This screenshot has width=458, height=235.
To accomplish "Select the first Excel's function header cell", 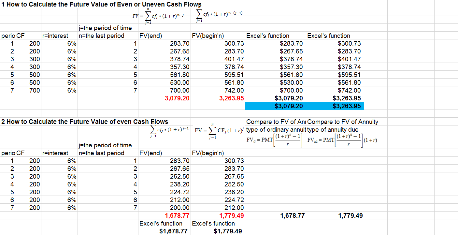I will pyautogui.click(x=264, y=36).
